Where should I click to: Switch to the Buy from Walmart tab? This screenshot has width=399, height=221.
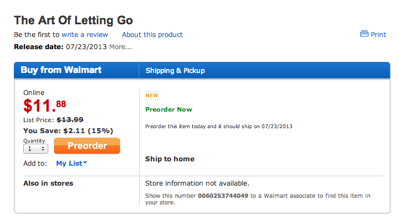point(61,70)
